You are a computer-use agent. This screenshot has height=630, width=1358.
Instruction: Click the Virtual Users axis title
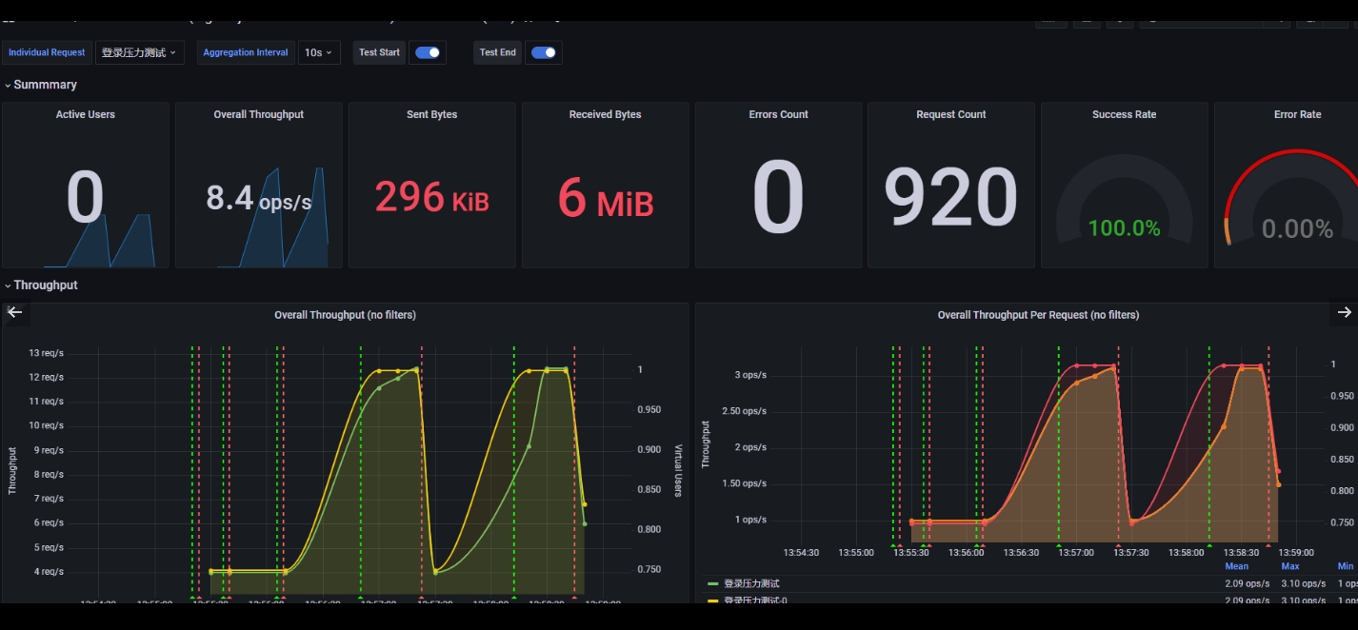coord(679,470)
